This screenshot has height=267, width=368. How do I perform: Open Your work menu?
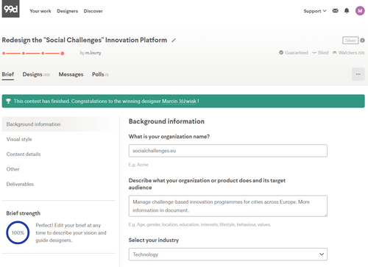click(40, 11)
